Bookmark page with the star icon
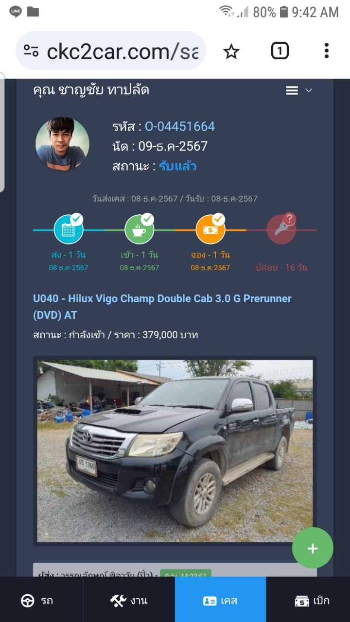The height and width of the screenshot is (622, 350). click(x=231, y=51)
